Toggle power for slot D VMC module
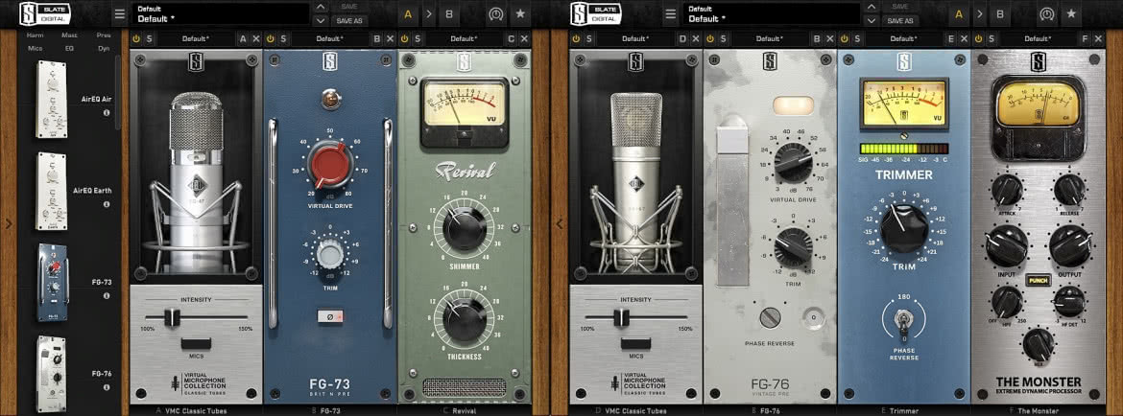 tap(577, 39)
